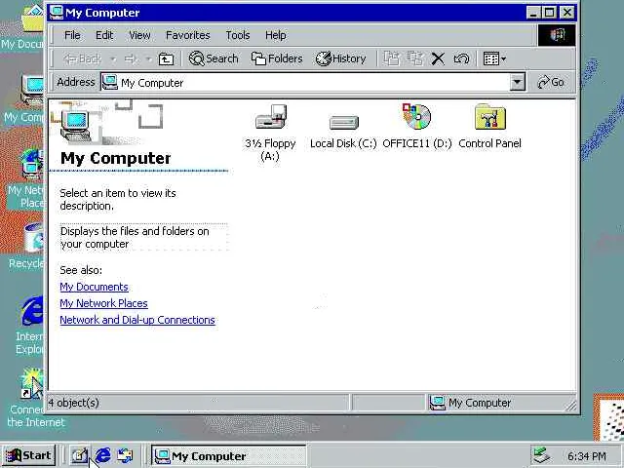This screenshot has width=624, height=468.
Task: Expand the Forward history dropdown arrow
Action: (x=148, y=59)
